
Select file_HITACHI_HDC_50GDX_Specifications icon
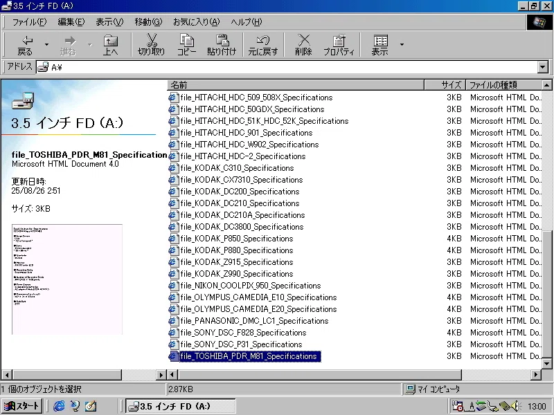173,109
